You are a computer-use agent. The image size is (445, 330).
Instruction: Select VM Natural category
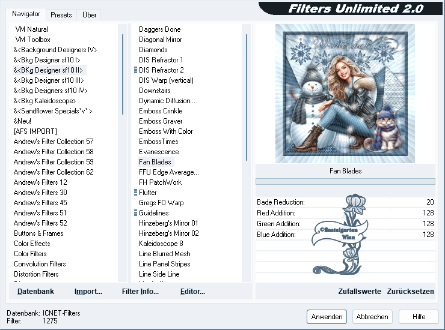(31, 29)
